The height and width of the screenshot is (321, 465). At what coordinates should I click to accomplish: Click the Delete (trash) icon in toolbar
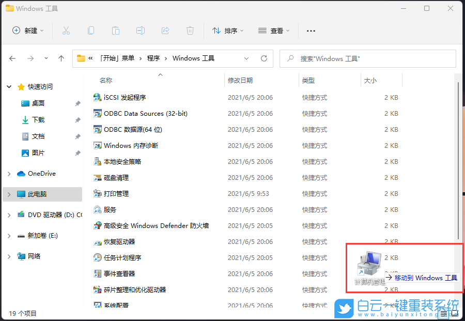[x=190, y=30]
